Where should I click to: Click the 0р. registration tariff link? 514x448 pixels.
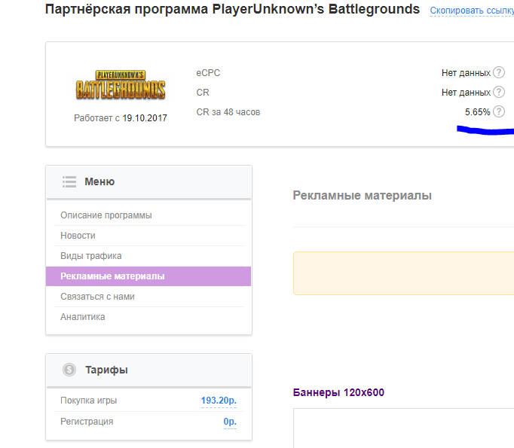(230, 422)
